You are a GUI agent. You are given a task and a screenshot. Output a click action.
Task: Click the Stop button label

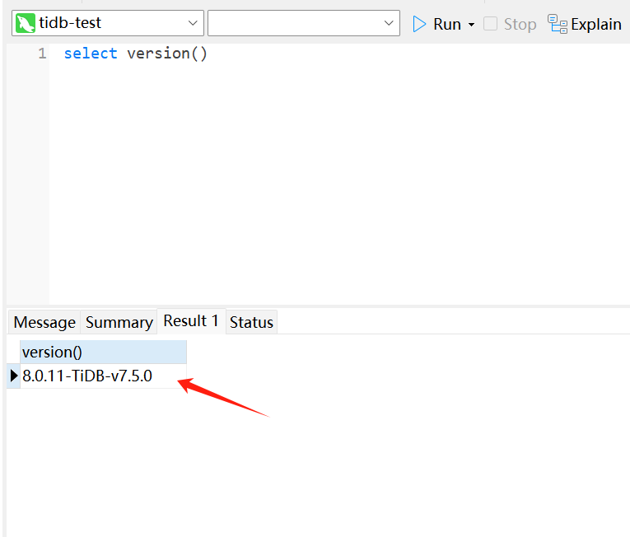point(520,25)
